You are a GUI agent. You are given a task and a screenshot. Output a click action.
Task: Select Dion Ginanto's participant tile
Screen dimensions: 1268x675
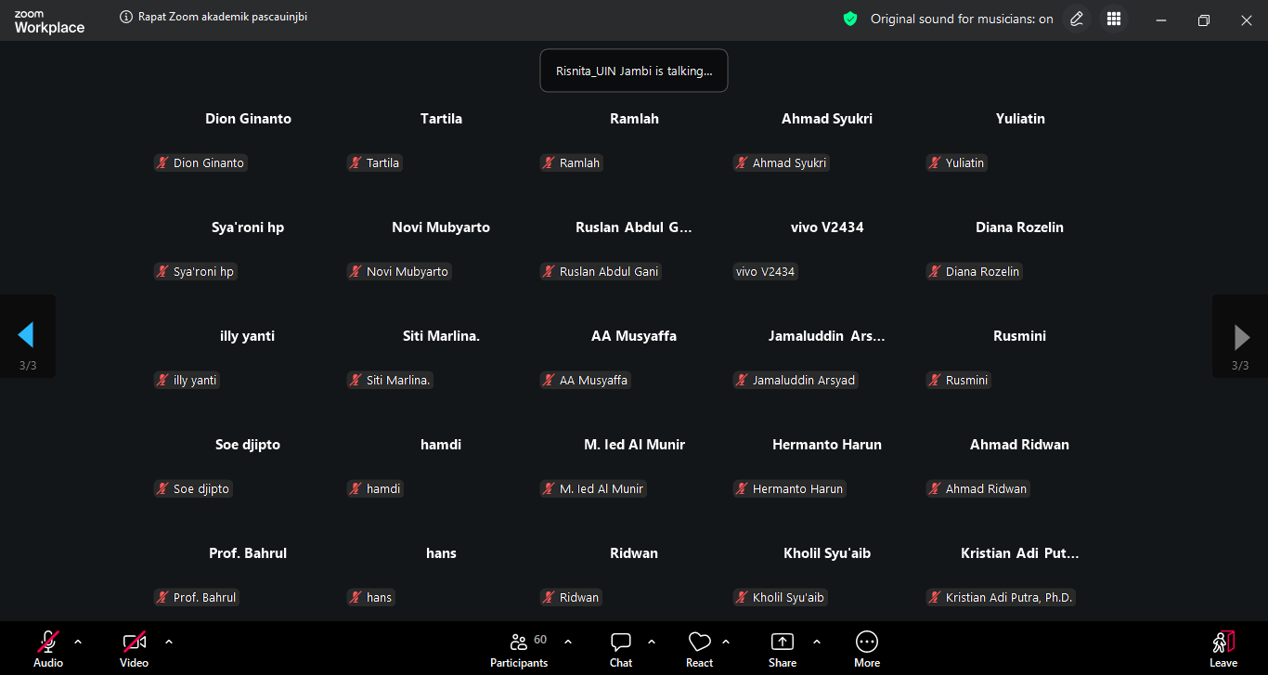(x=248, y=139)
